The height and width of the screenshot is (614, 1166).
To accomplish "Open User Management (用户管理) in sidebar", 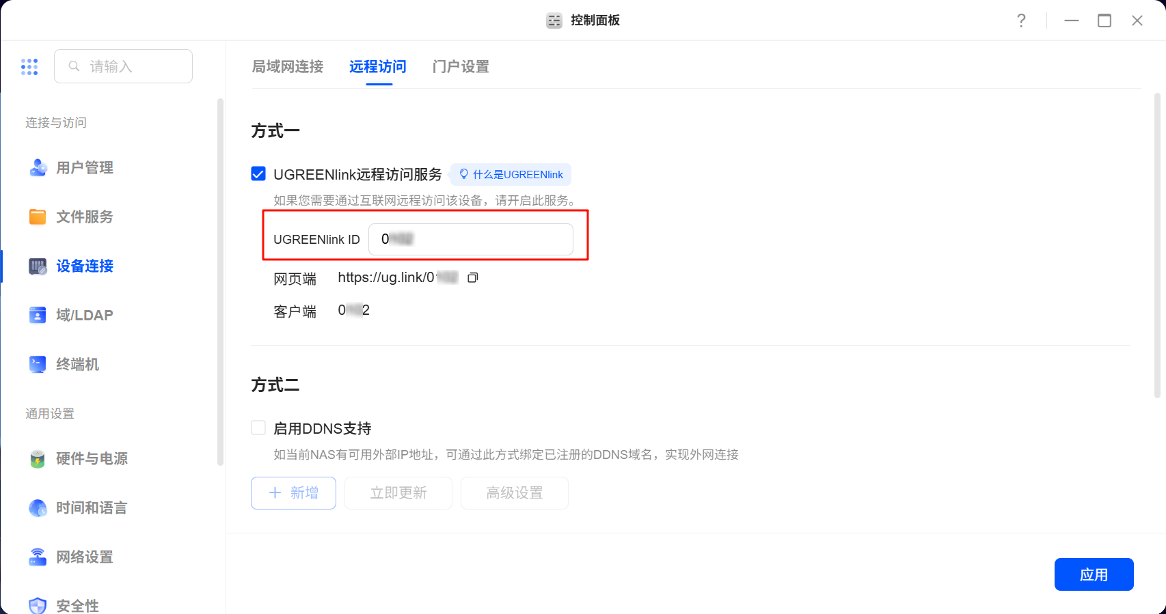I will tap(84, 167).
